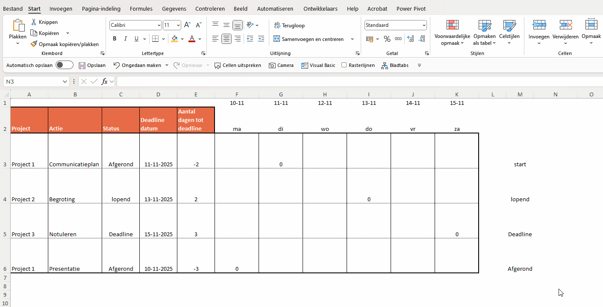Screen dimensions: 603x307
Task: Toggle Terugloop text wrapping
Action: [289, 26]
